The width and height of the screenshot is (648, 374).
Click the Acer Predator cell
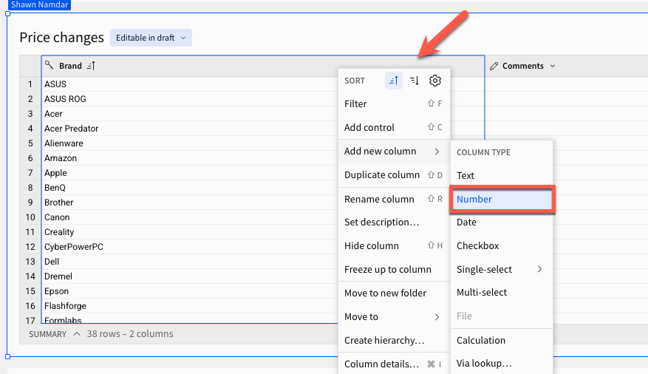(72, 129)
